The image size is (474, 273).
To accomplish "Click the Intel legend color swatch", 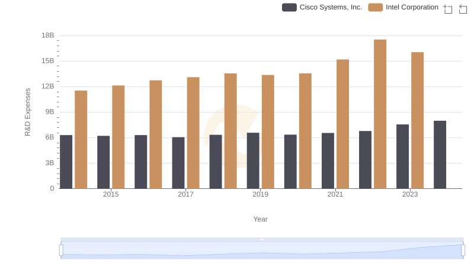I will [x=376, y=7].
